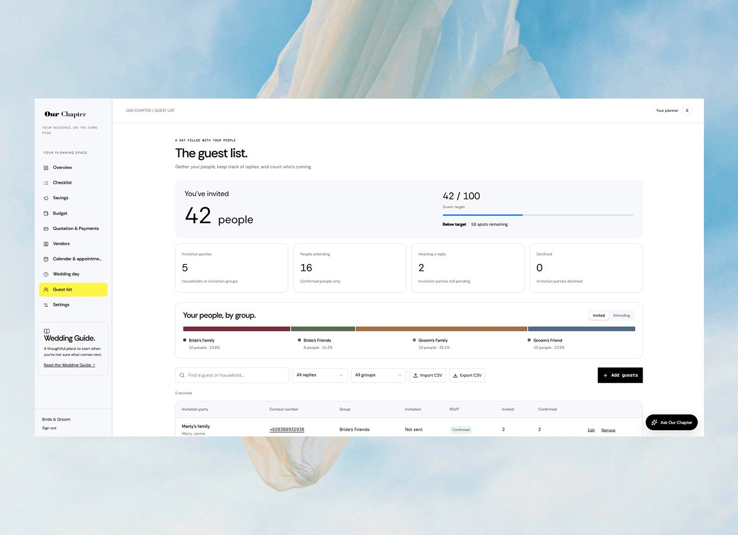This screenshot has width=738, height=535.
Task: Click the Import CSV button
Action: pos(428,375)
